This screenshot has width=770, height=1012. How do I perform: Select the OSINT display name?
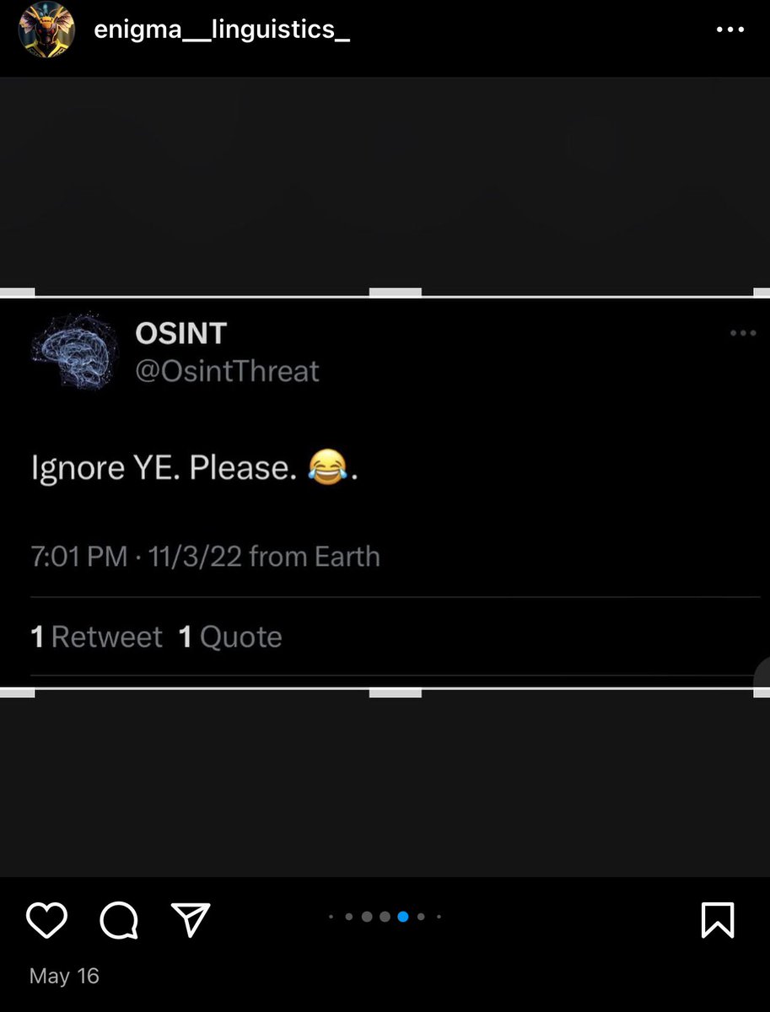[x=180, y=334]
